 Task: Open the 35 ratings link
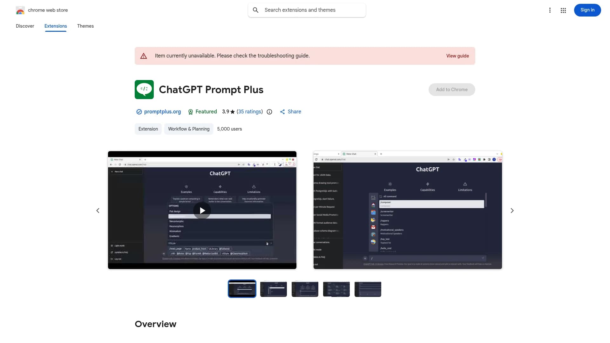tap(250, 112)
